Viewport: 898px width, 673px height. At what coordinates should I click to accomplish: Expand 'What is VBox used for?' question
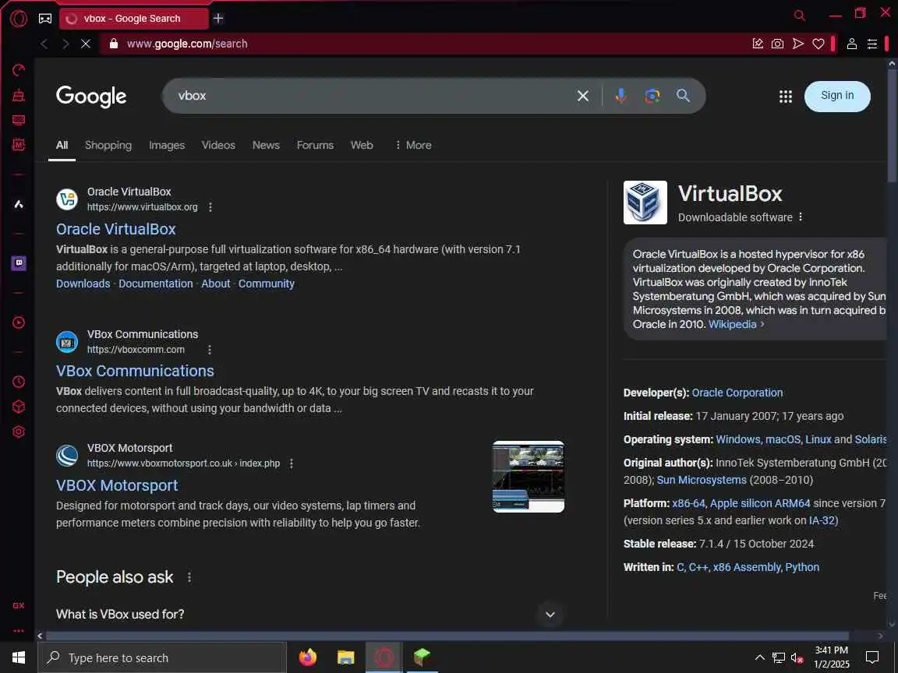coord(309,614)
